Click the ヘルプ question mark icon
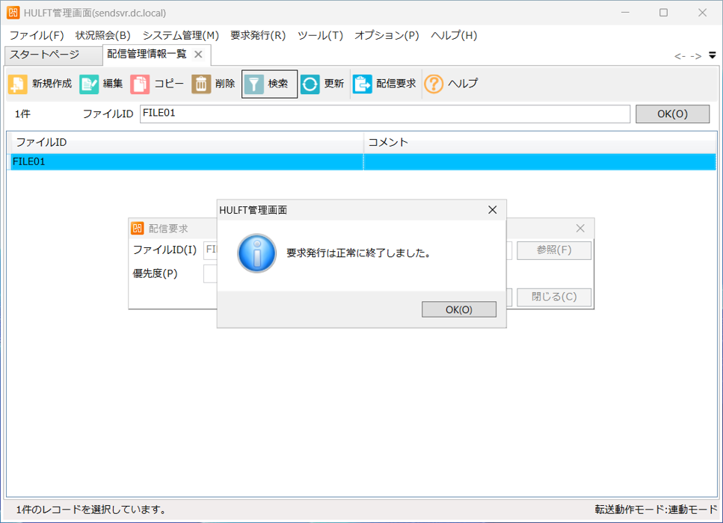 click(434, 84)
